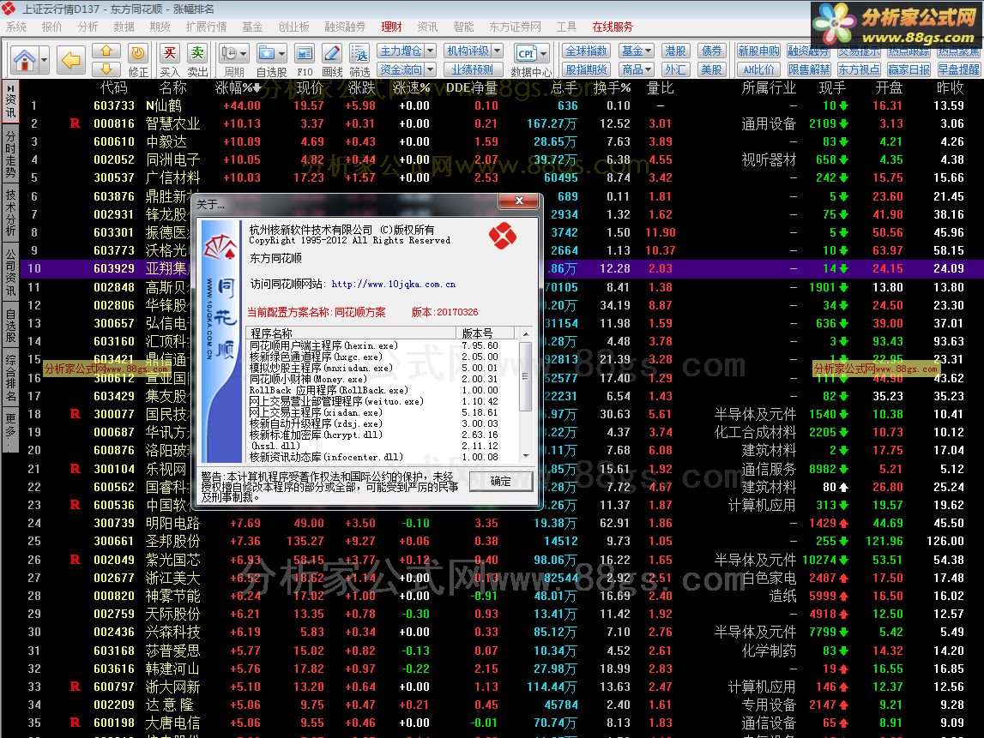The width and height of the screenshot is (984, 738).
Task: Click the 新股申购 button
Action: [x=758, y=51]
